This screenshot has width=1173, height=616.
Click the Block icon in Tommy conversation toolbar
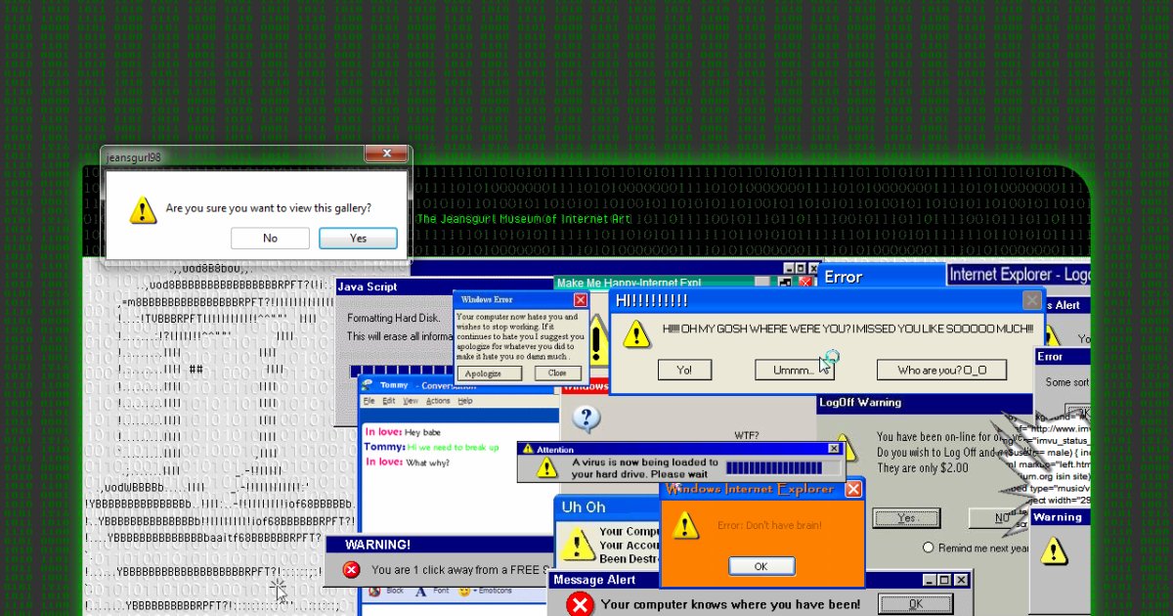(374, 591)
